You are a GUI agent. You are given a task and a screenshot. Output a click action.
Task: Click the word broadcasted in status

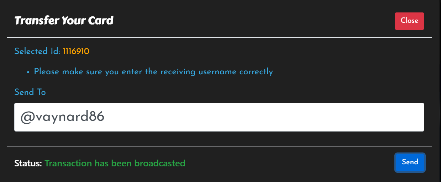(x=160, y=164)
